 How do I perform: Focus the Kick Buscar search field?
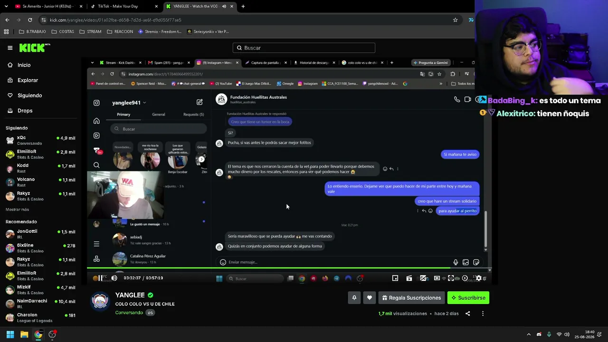304,48
